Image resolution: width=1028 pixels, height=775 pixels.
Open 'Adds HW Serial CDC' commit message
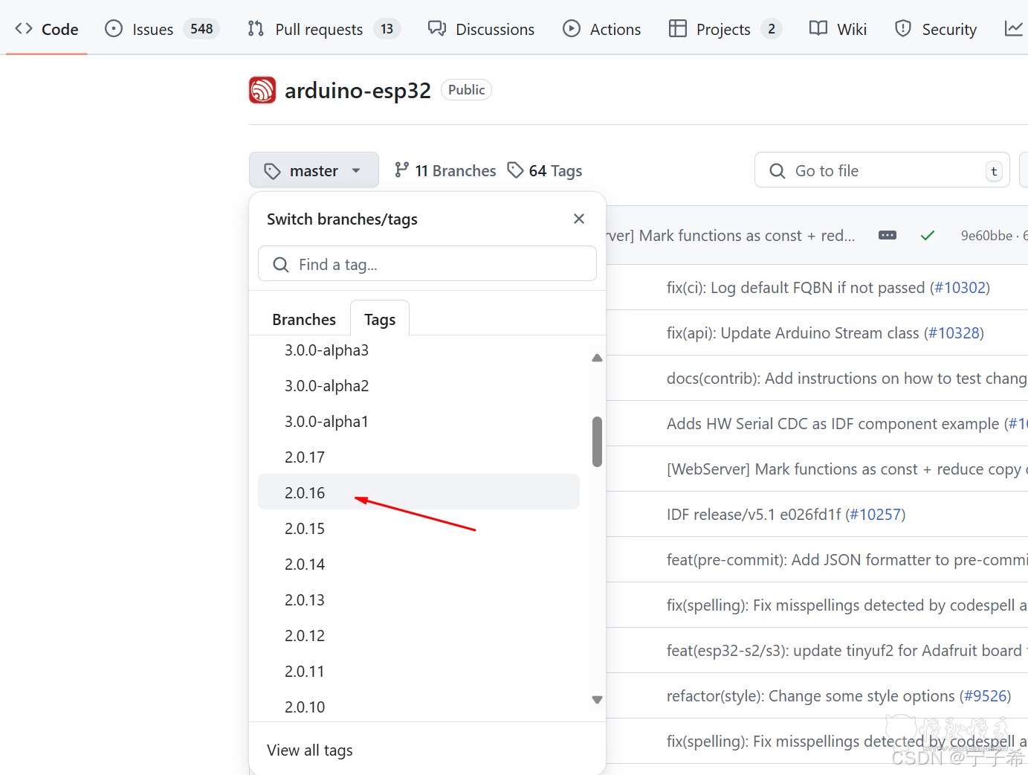(x=833, y=424)
